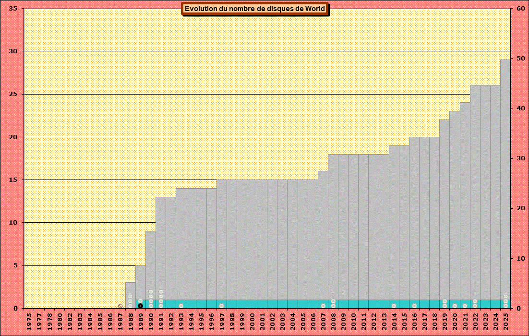Click the chart title 'Evolution du nombre de disques de World'
The image size is (529, 336).
click(x=255, y=9)
